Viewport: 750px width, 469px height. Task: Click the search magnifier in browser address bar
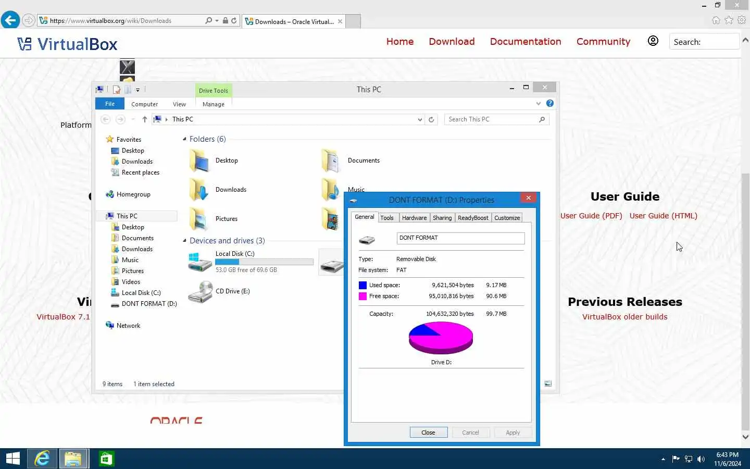click(209, 21)
